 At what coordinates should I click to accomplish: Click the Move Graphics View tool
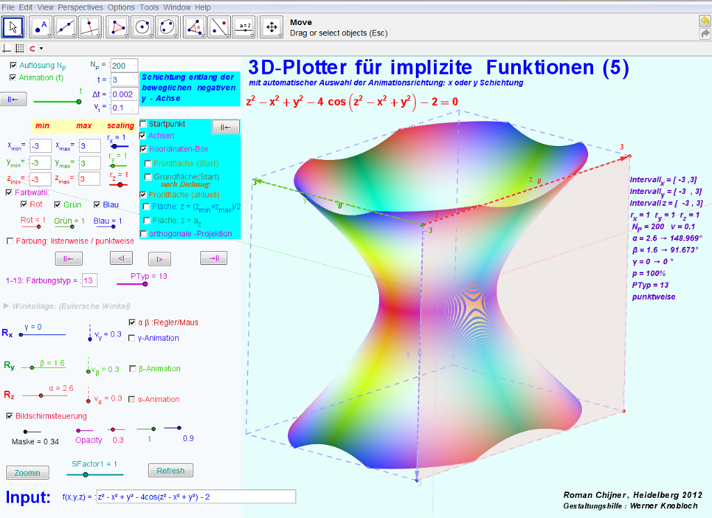pos(270,27)
